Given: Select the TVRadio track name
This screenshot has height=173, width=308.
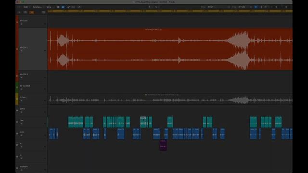Looking at the screenshot, I should coord(24,167).
